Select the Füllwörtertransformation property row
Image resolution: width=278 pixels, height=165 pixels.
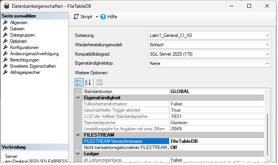[x=173, y=104]
